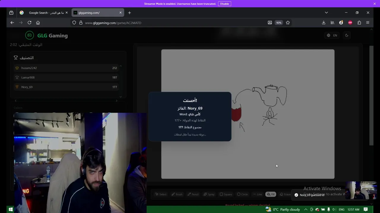Open the browser library icon
The image size is (380, 213).
point(332,22)
